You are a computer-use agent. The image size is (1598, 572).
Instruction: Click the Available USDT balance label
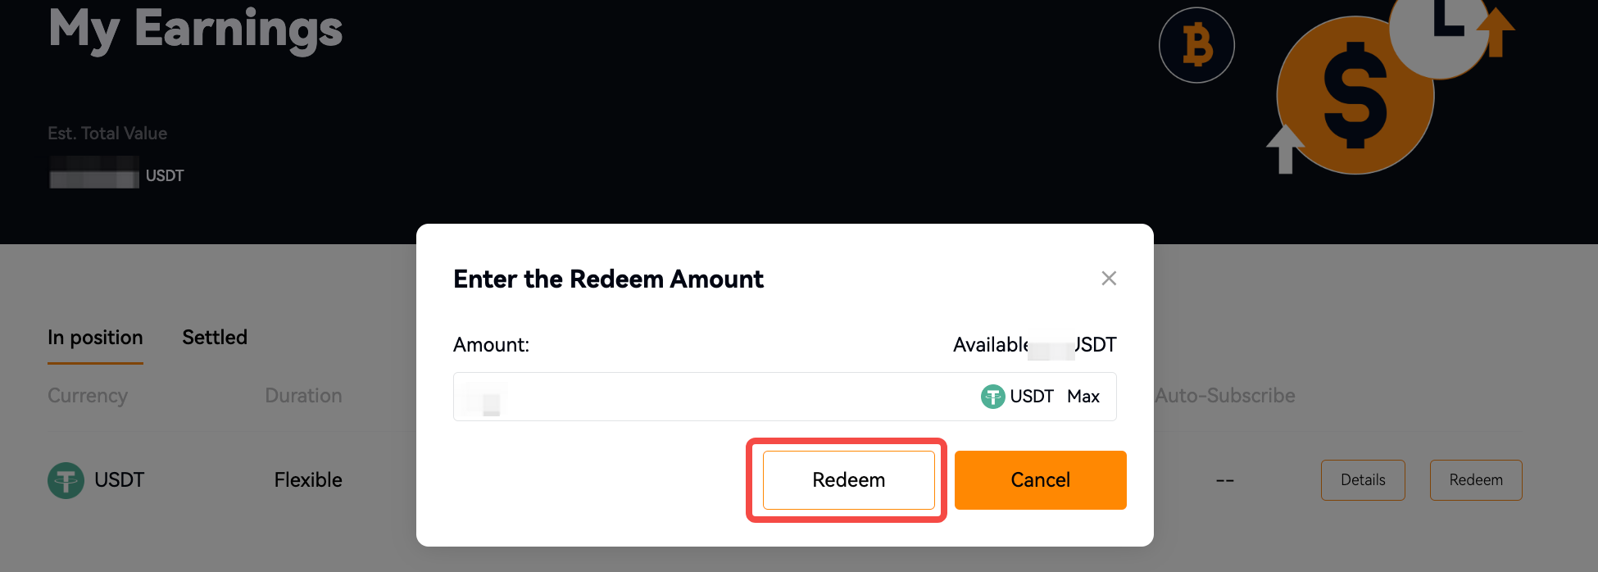pyautogui.click(x=1034, y=345)
